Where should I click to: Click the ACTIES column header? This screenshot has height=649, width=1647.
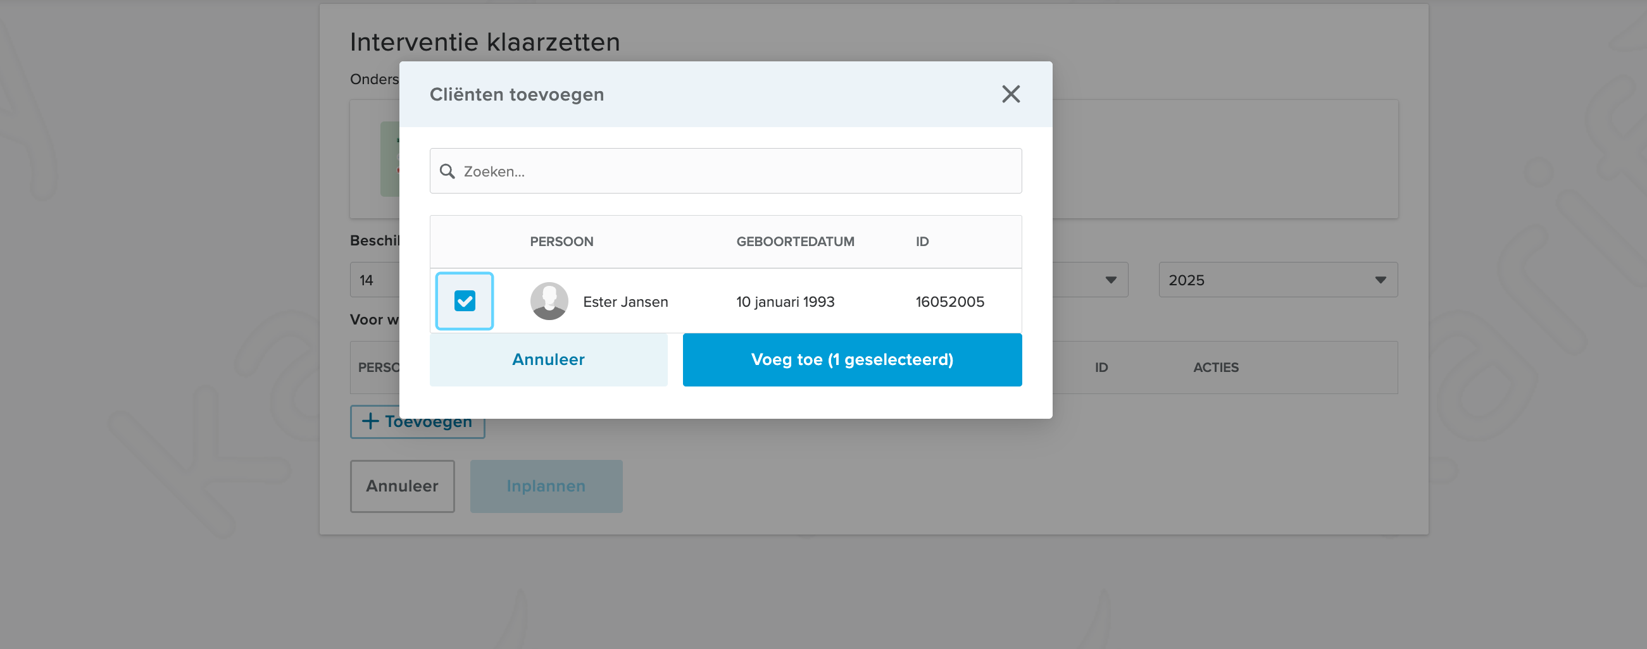[1215, 368]
